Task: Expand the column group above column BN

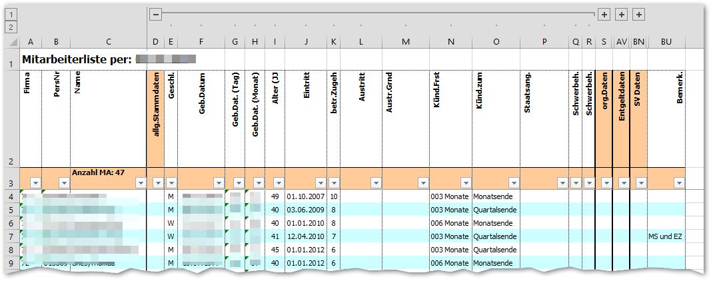Action: point(638,14)
